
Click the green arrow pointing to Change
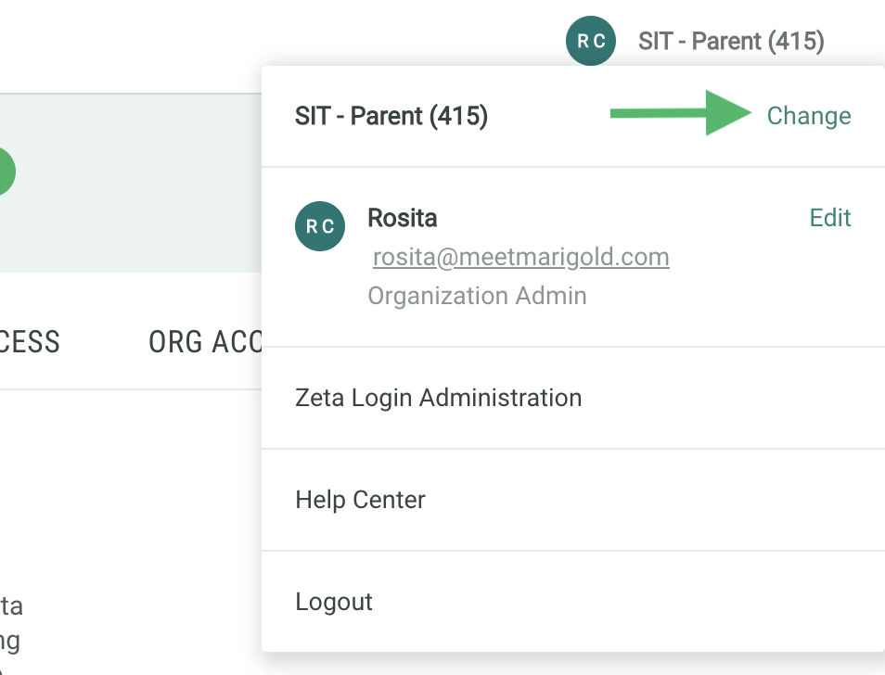[680, 113]
